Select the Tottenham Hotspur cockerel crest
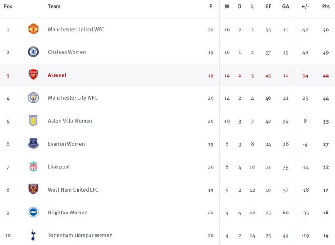The image size is (335, 245). [33, 235]
